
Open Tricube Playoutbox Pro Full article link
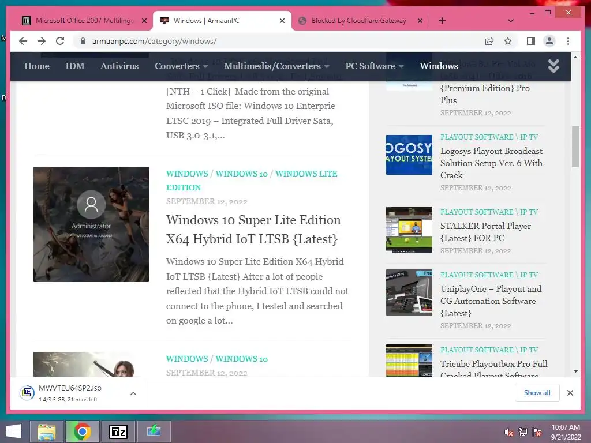[x=494, y=369]
